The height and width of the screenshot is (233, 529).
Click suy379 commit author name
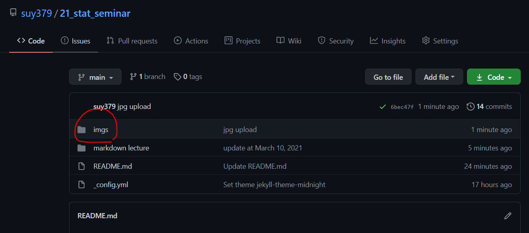pos(104,107)
